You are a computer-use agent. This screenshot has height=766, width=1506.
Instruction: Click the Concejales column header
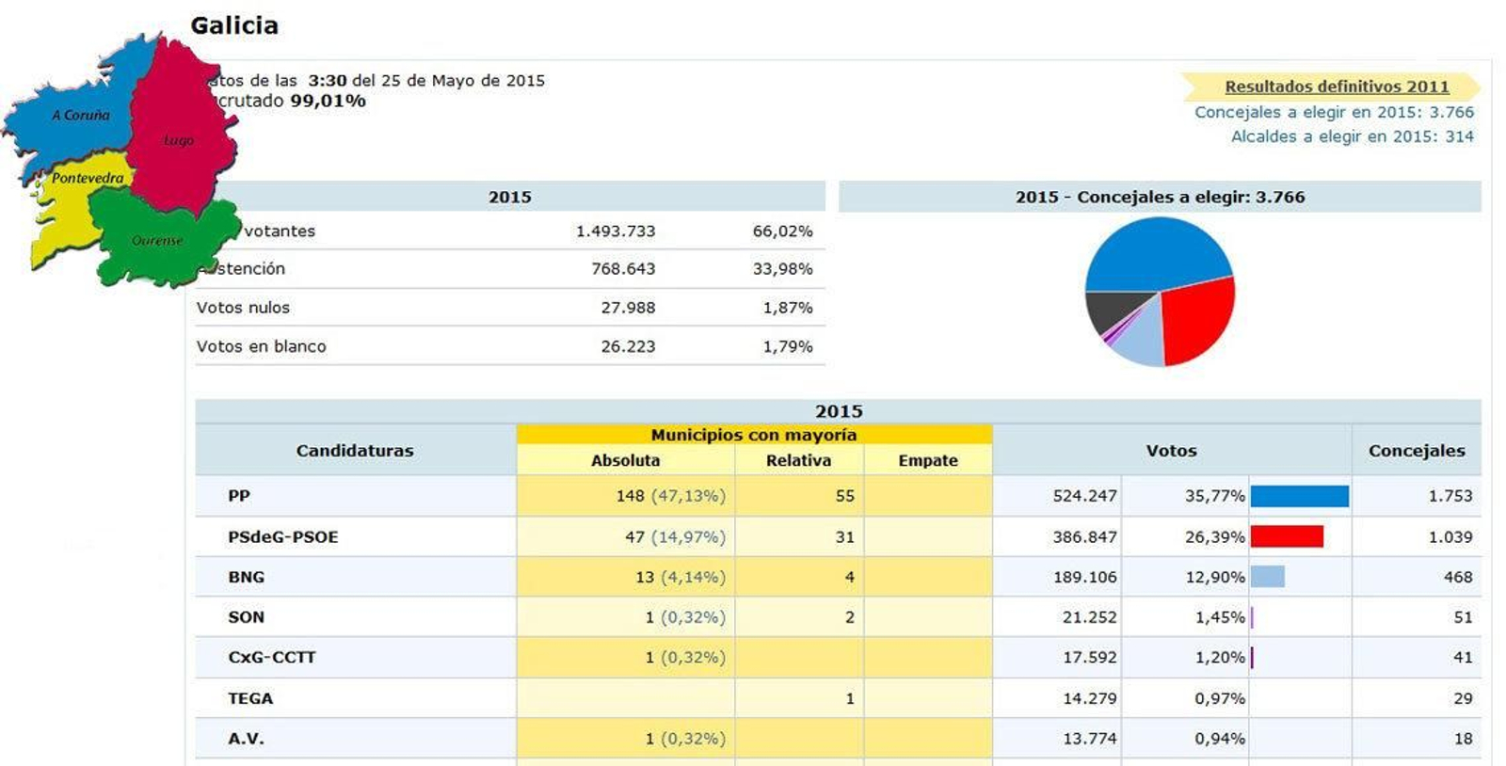point(1416,451)
